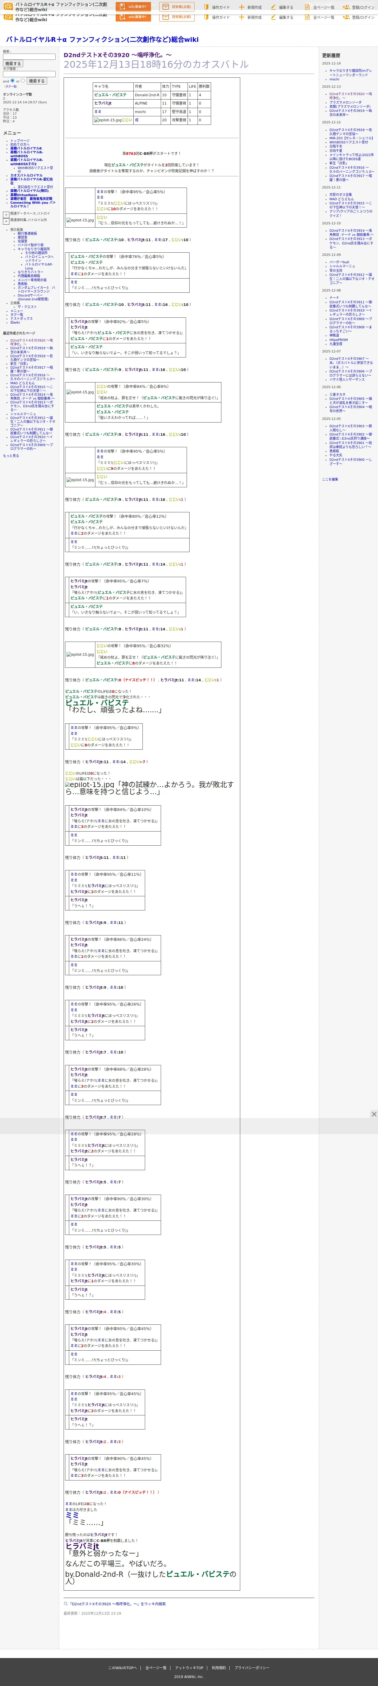Image resolution: width=378 pixels, height=1686 pixels.
Task: Expand the 関連資料集-バトロイ以外 section
Action: coord(6,221)
